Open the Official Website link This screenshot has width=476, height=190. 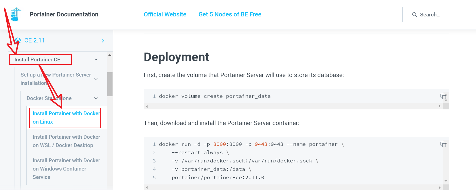click(165, 14)
